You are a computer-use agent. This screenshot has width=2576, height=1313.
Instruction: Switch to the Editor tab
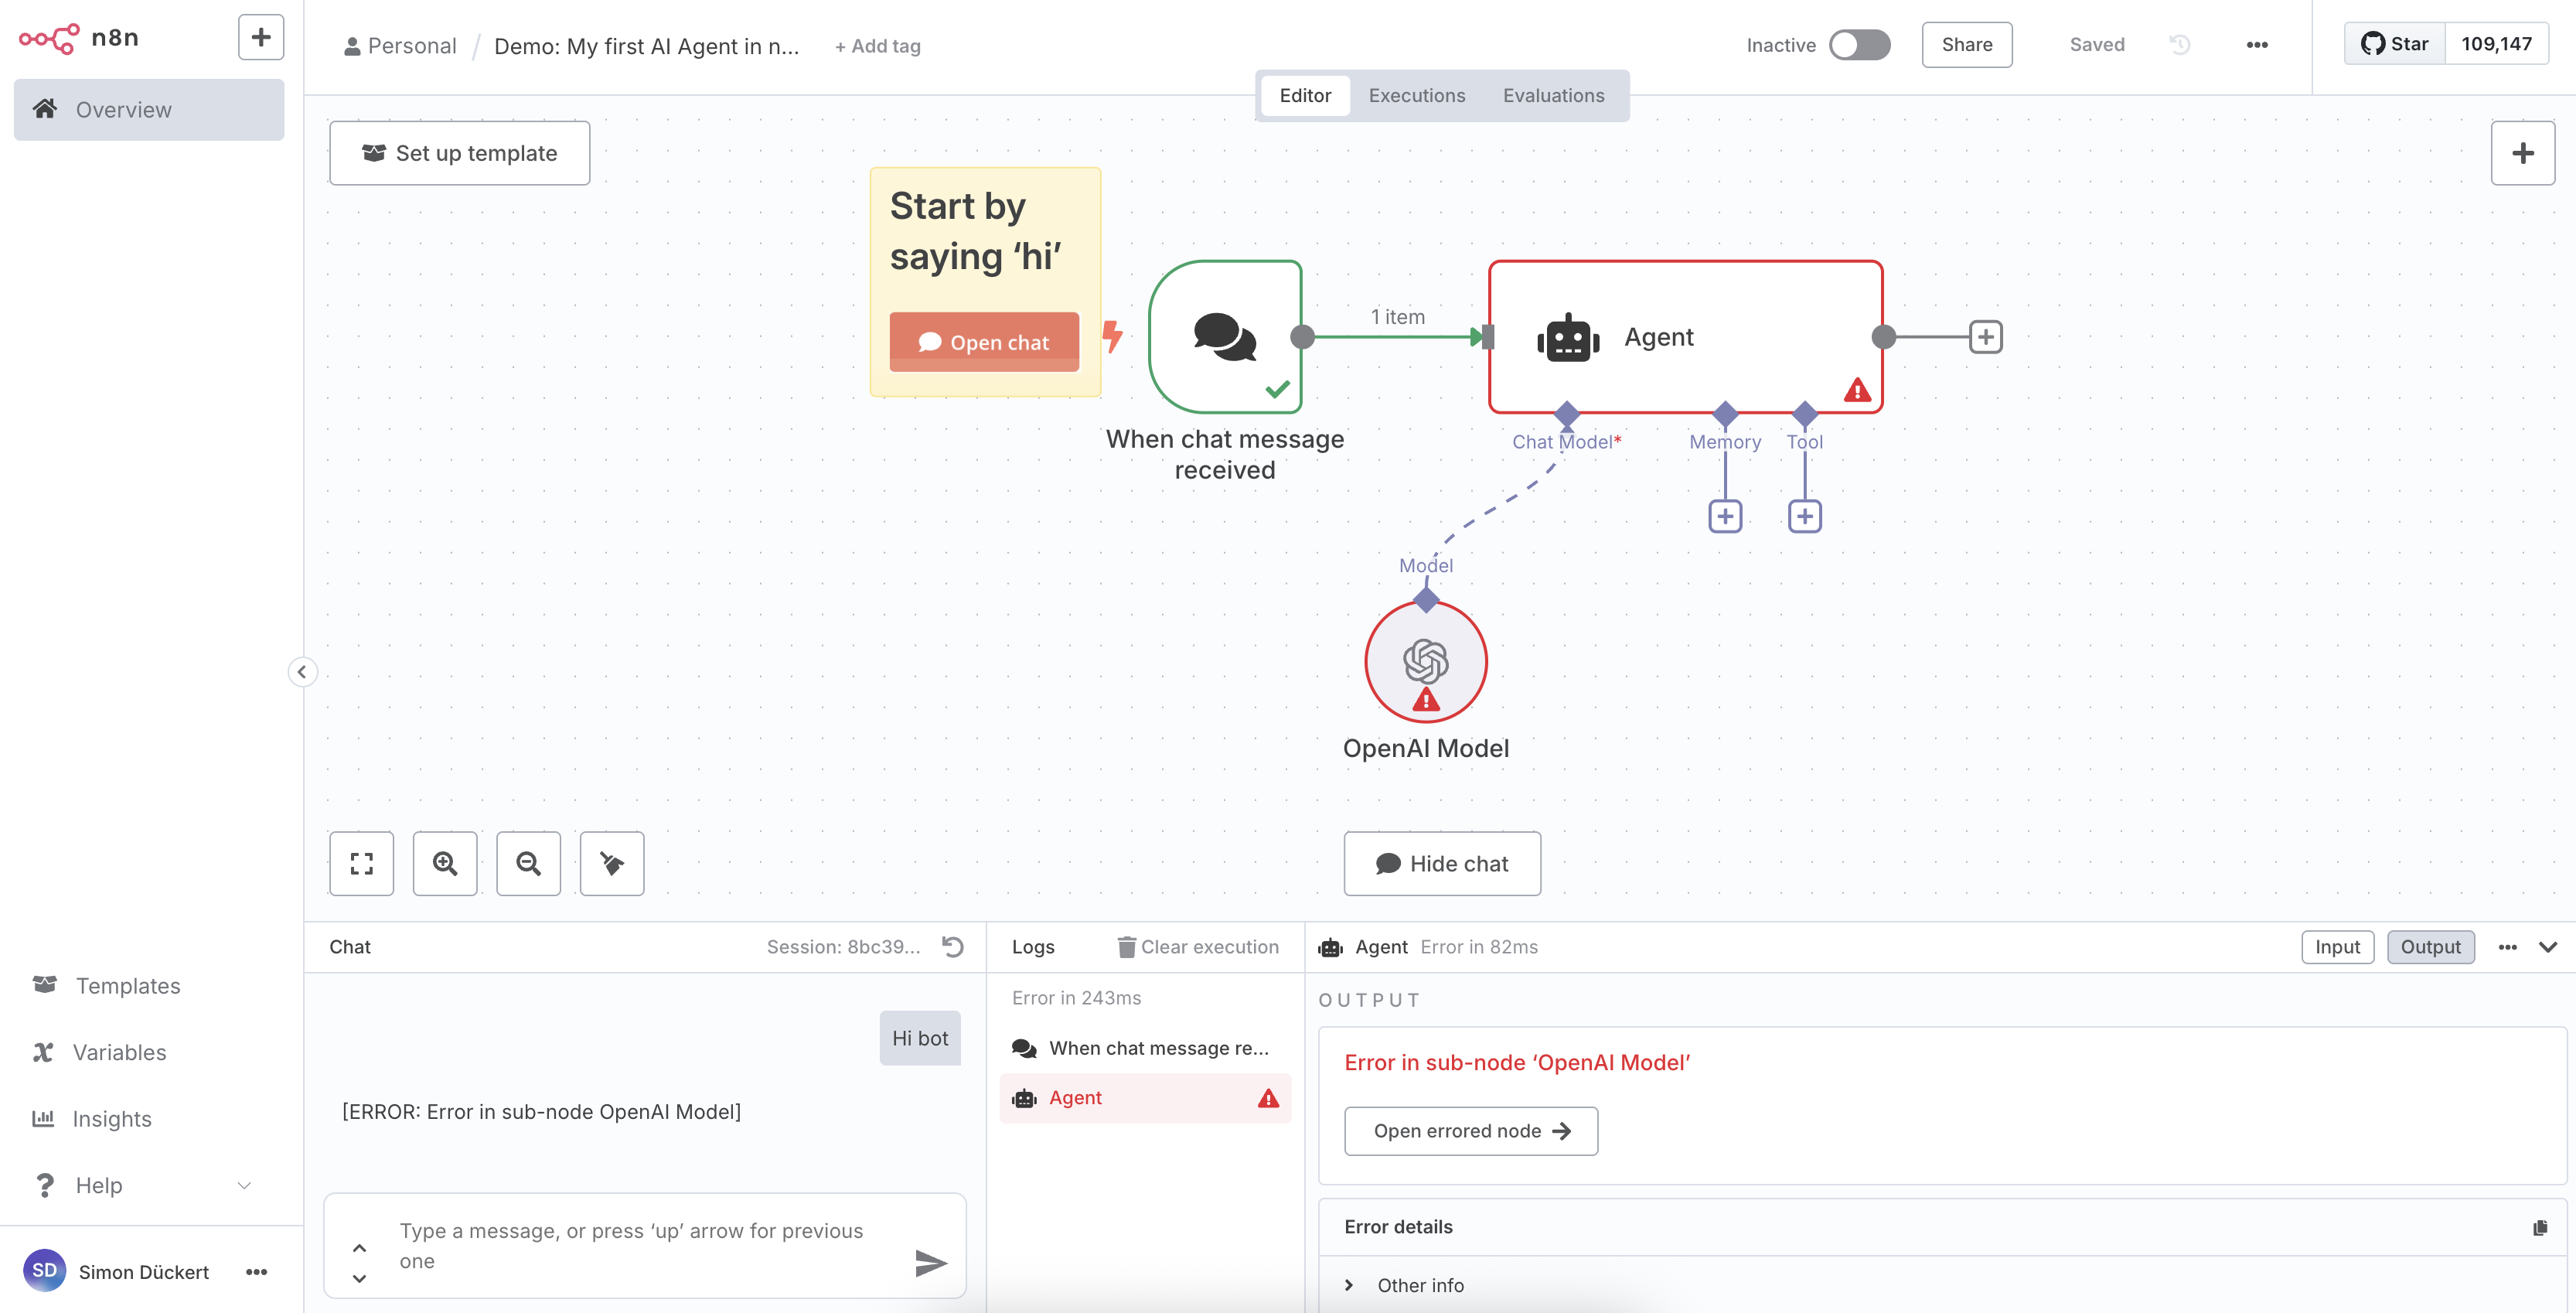point(1305,96)
